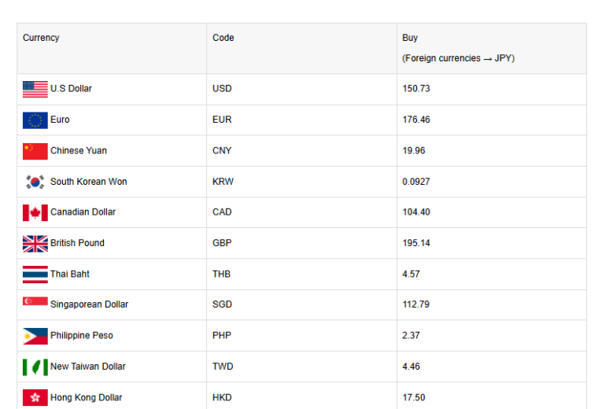Viewport: 606px width, 409px height.
Task: Click the GBP code cell
Action: [222, 243]
